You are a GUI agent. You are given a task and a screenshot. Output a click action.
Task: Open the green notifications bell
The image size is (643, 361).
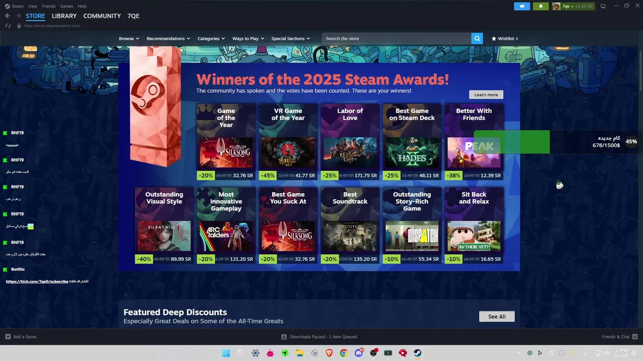click(x=541, y=7)
